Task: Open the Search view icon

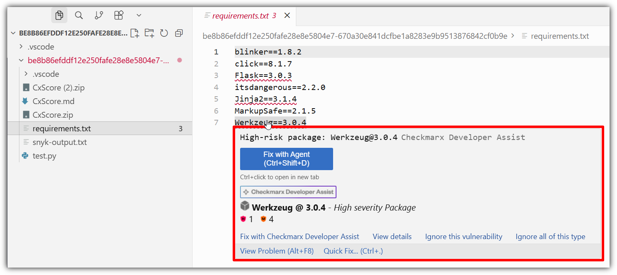Action: 79,16
